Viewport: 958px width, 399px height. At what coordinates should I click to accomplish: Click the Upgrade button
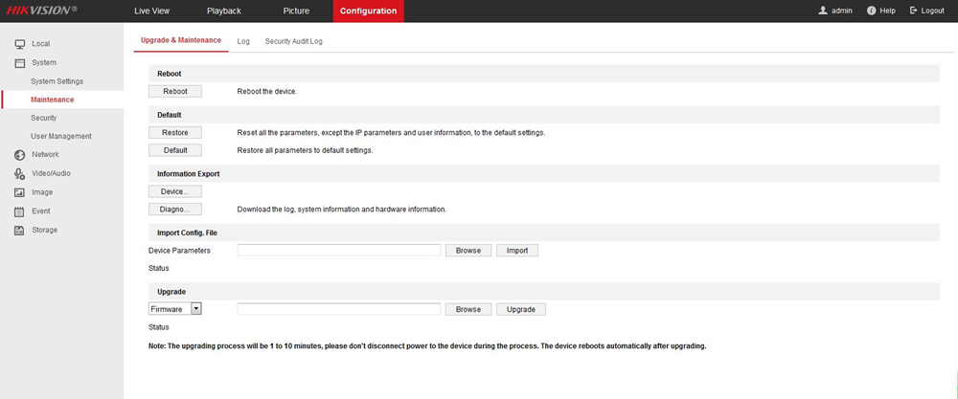(521, 310)
